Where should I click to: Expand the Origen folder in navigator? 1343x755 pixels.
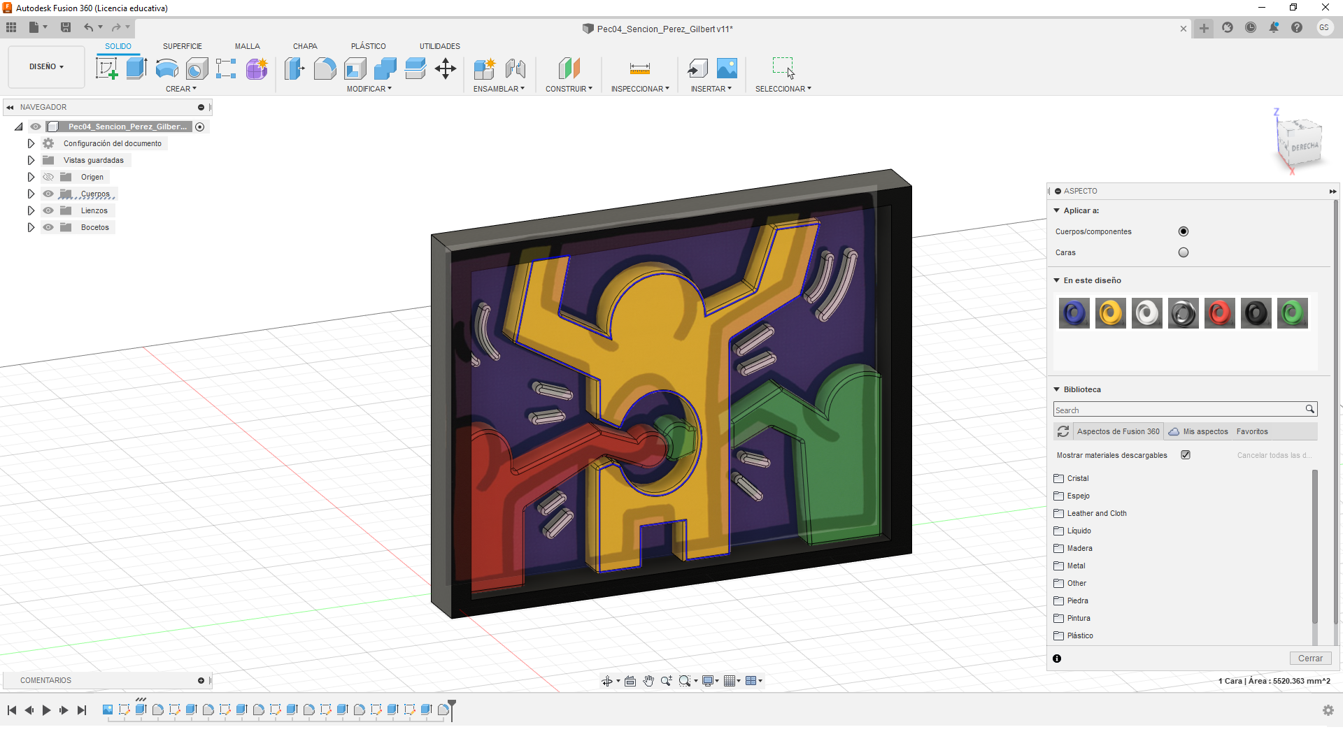tap(29, 176)
